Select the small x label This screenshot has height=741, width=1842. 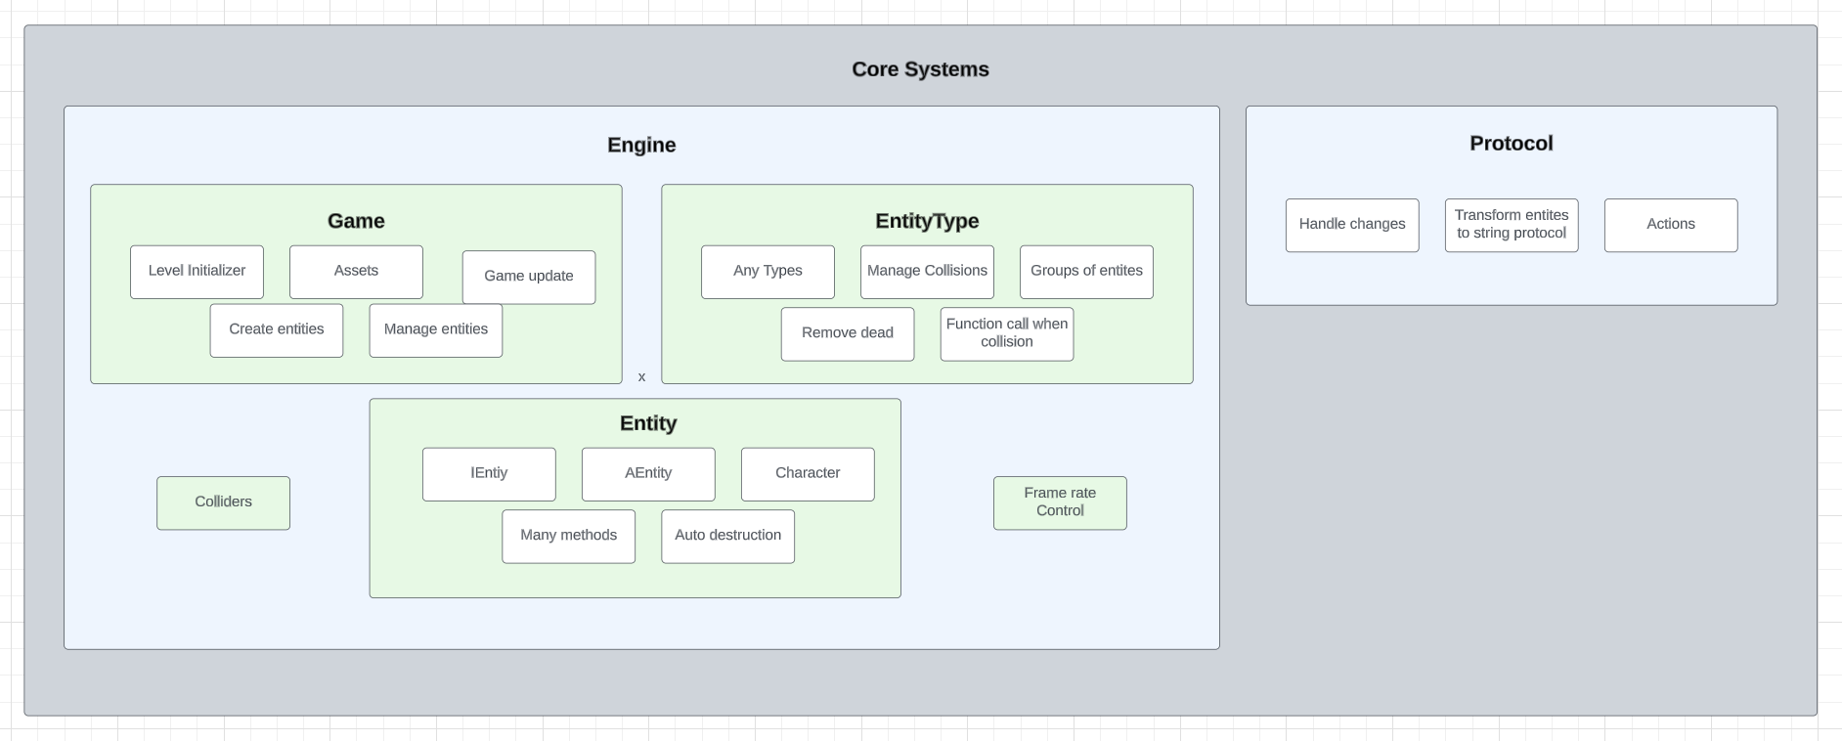point(641,377)
